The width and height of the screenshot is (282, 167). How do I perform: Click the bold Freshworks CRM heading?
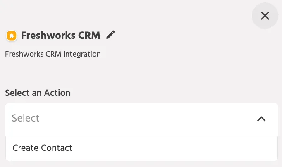coord(61,36)
